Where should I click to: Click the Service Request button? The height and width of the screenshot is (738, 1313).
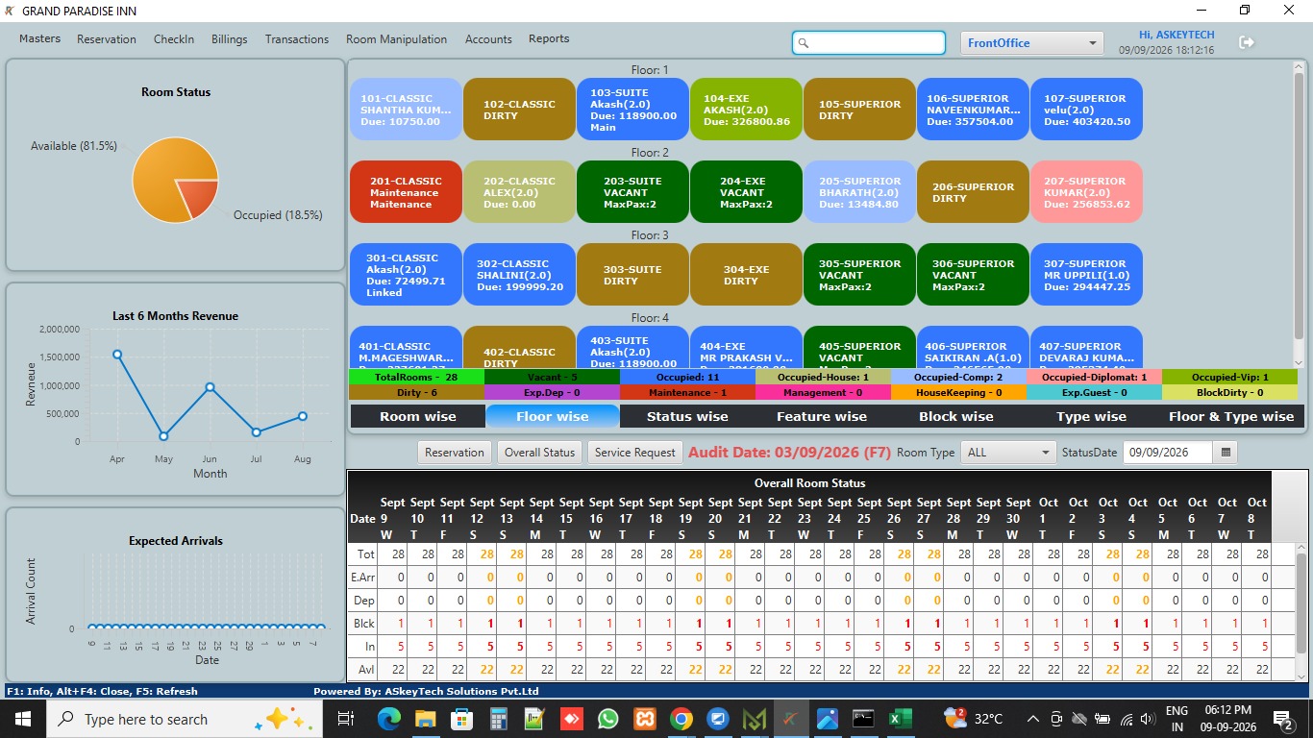[x=634, y=452]
